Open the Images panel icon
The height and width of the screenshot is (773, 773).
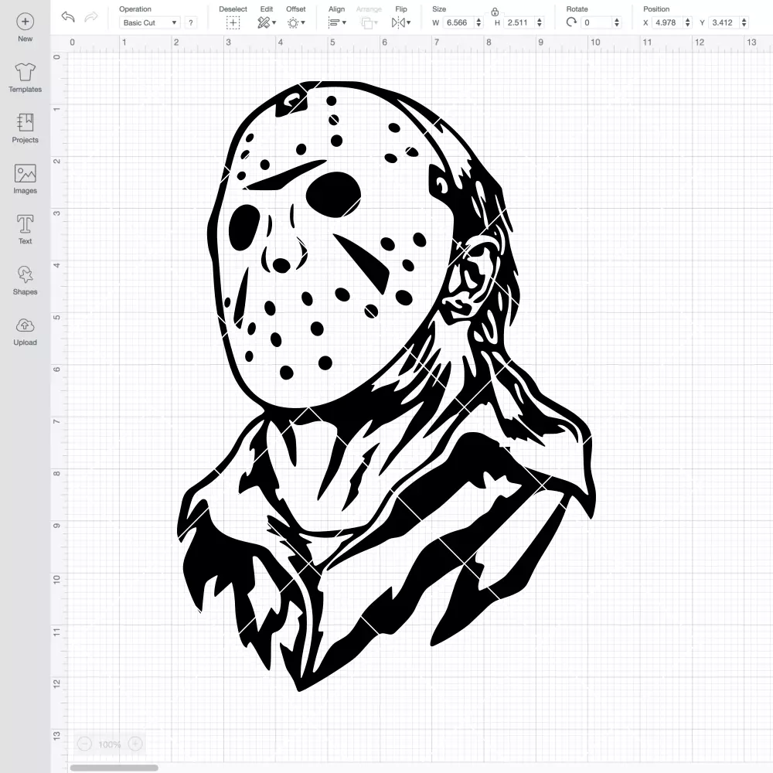(x=26, y=173)
